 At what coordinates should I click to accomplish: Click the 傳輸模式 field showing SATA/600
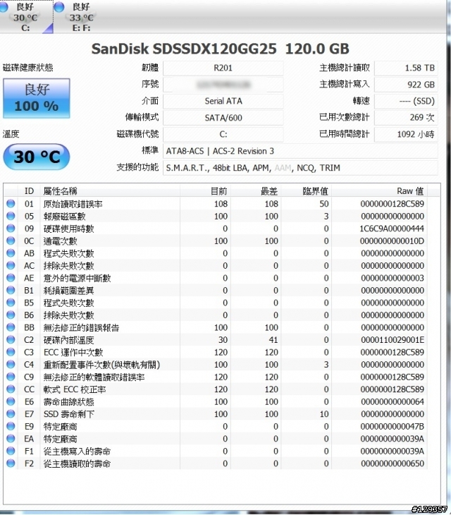[223, 118]
